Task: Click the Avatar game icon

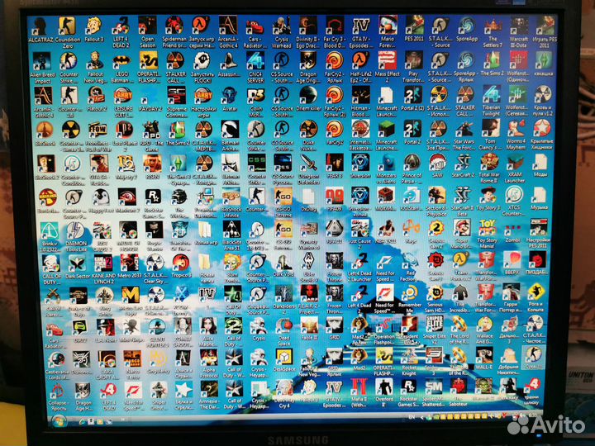Action: point(229,94)
